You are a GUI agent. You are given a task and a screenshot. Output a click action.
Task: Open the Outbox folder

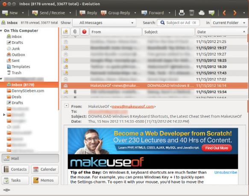coord(16,55)
